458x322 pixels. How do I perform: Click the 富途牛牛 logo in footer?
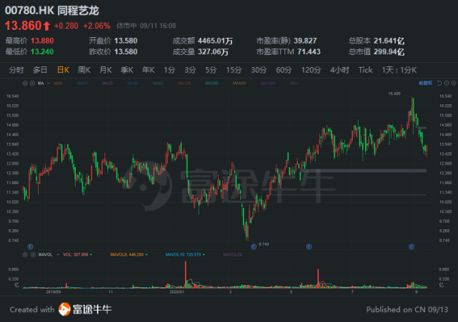(x=85, y=309)
